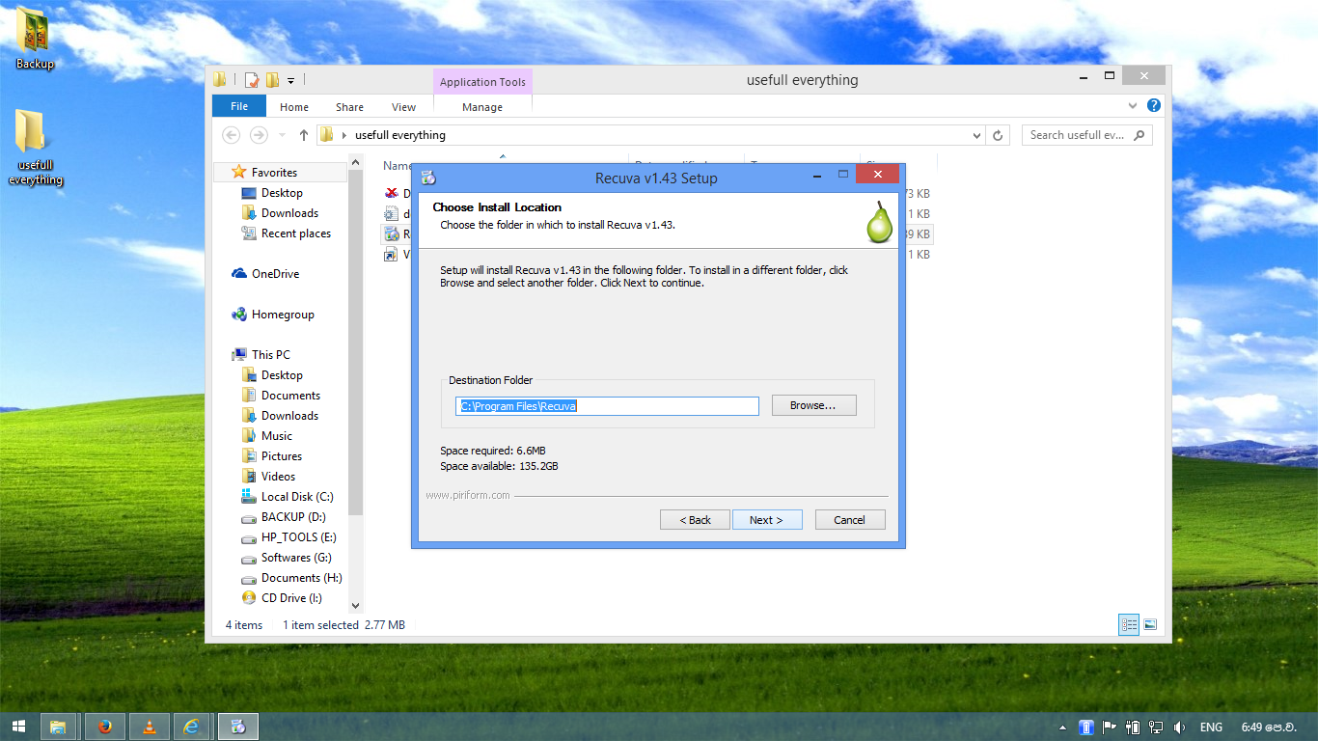Go up one folder level
Image resolution: width=1318 pixels, height=741 pixels.
(x=304, y=135)
